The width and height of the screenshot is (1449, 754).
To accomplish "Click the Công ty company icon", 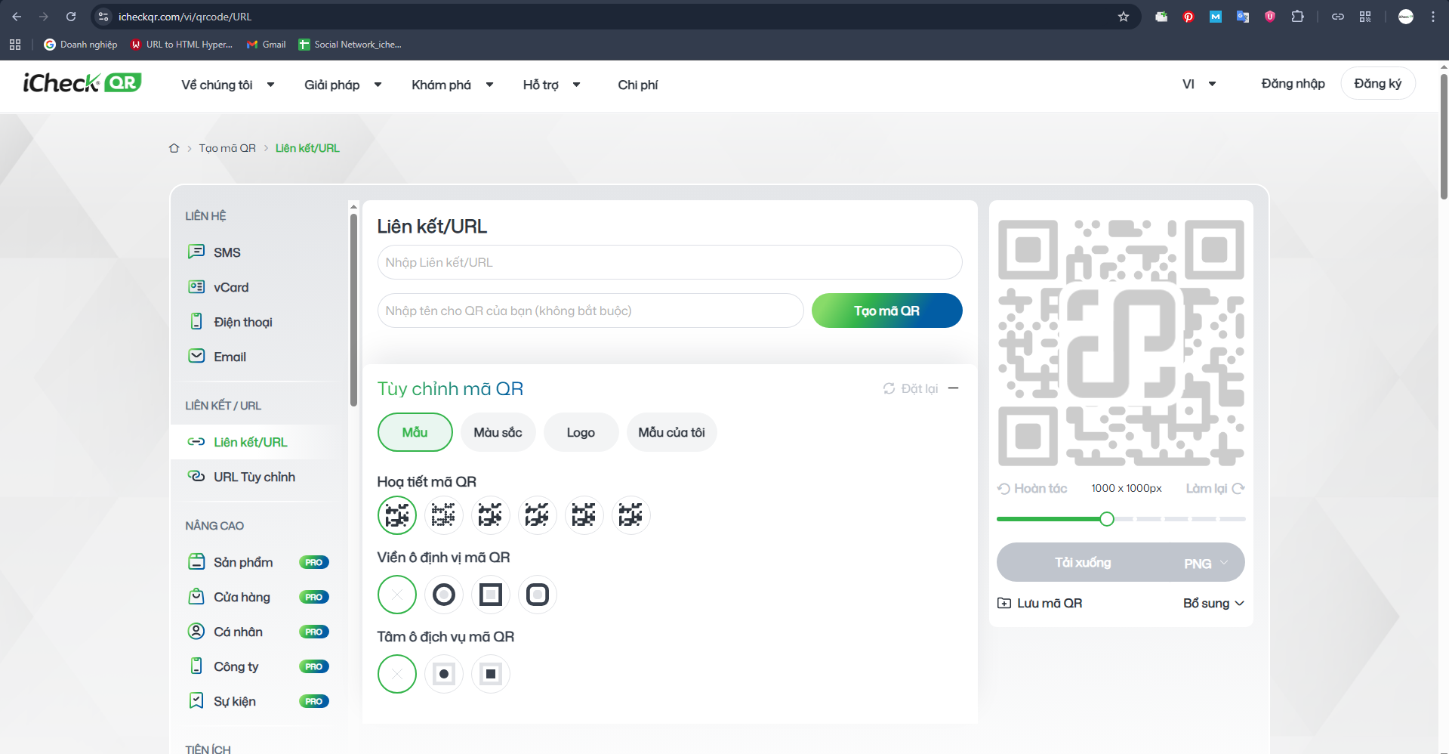I will point(196,666).
